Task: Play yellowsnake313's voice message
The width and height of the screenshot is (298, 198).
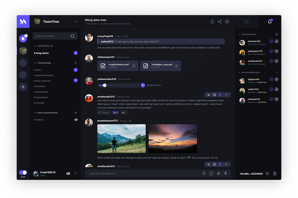Action: tap(143, 85)
